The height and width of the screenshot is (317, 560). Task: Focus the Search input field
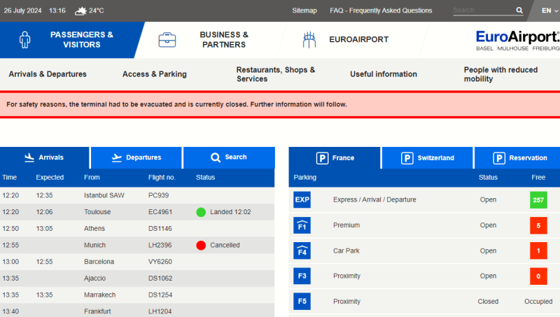point(483,10)
